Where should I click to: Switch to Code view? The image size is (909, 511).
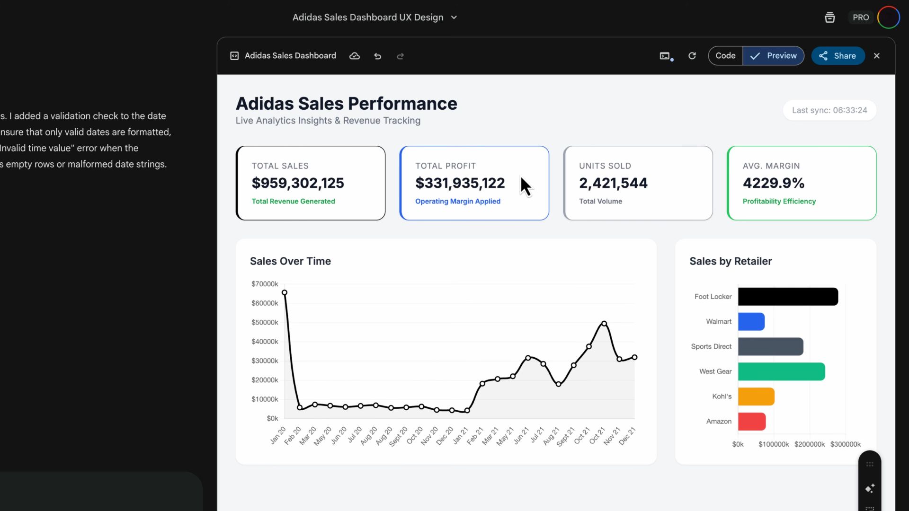pos(725,56)
